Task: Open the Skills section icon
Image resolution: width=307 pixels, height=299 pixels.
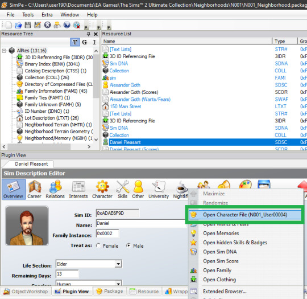Action: pos(122,189)
